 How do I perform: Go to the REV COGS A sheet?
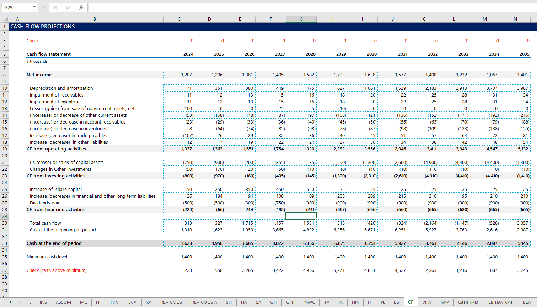click(204, 302)
